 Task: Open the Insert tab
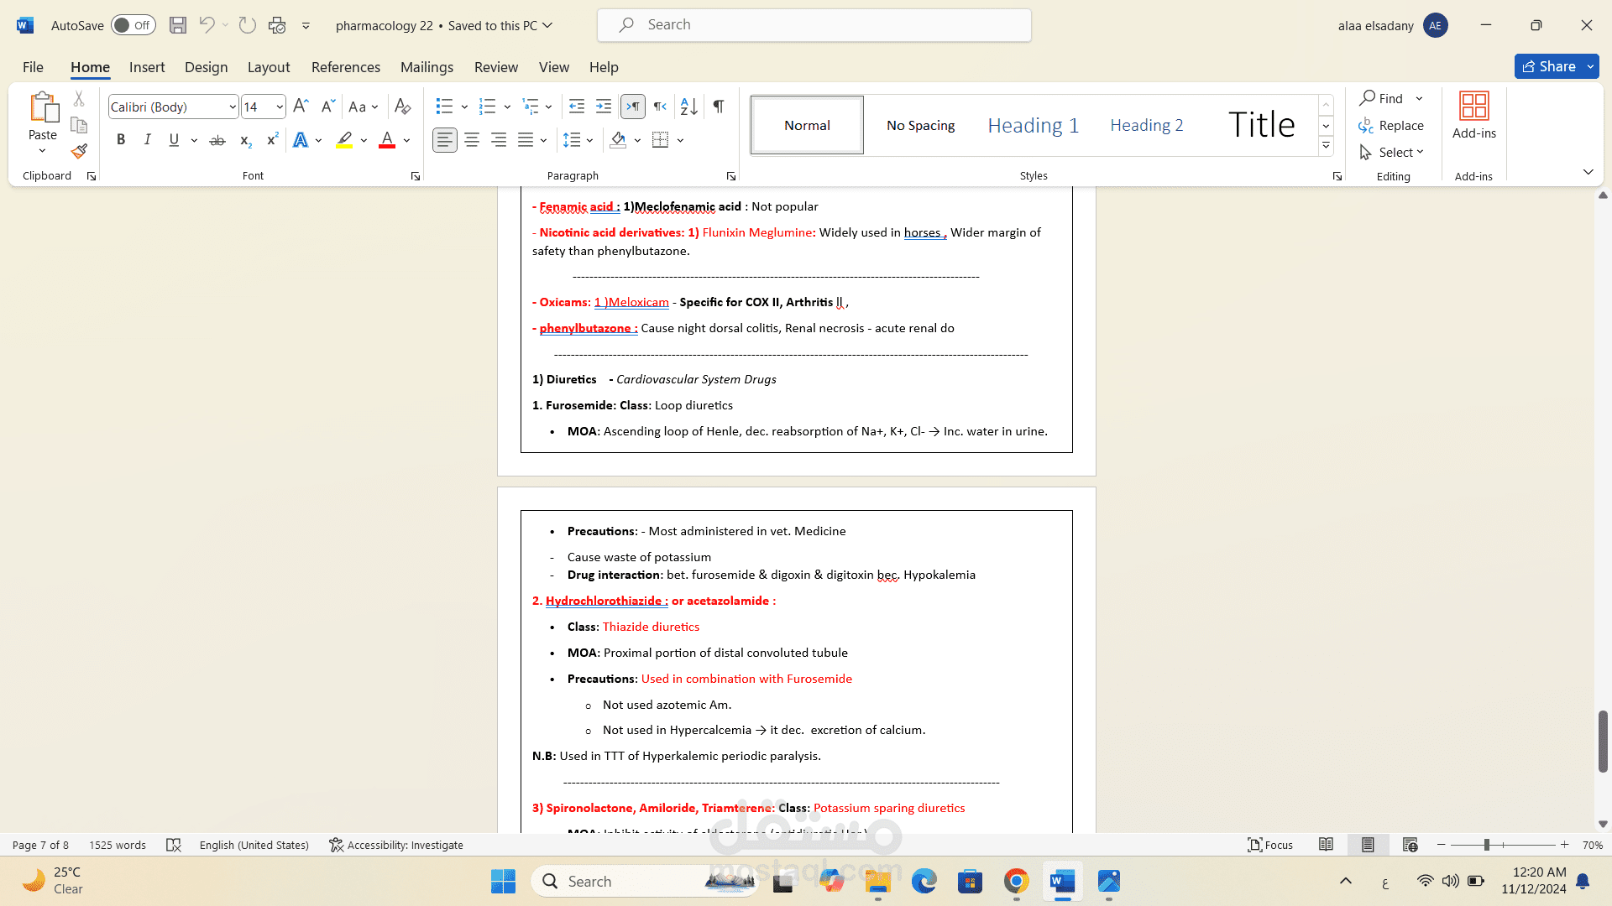[x=147, y=67]
